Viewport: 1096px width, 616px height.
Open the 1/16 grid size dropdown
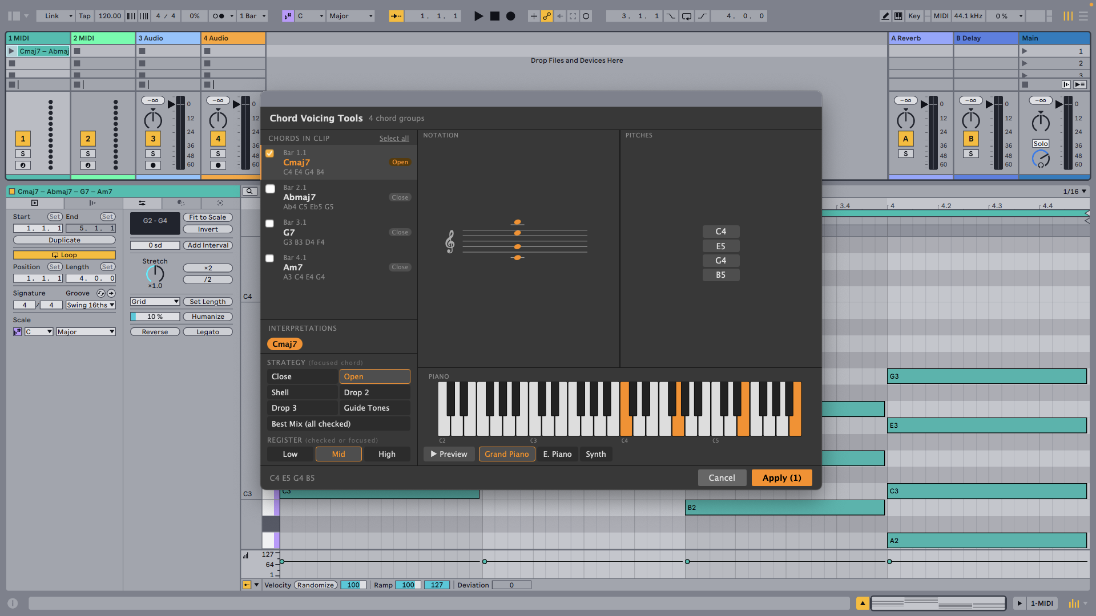(x=1075, y=192)
